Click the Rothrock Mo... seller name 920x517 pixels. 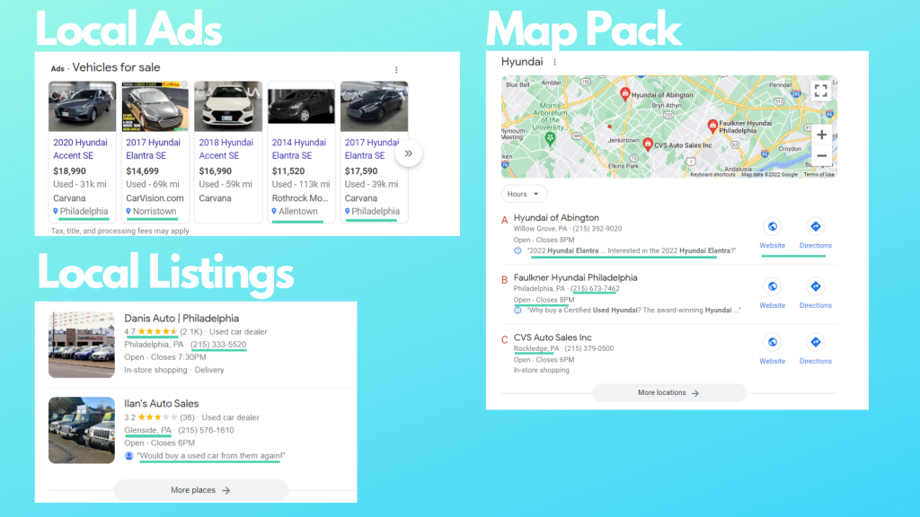coord(300,198)
